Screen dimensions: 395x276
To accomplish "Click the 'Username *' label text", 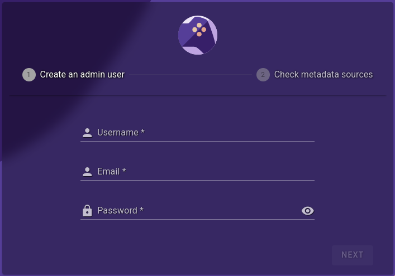I will [121, 133].
